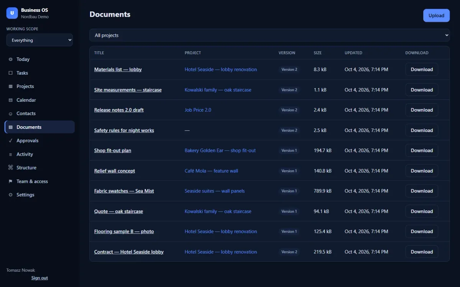Download Site measurements — staircase file
The width and height of the screenshot is (460, 287).
coord(422,90)
